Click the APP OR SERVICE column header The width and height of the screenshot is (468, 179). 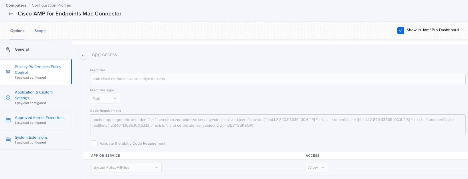point(106,156)
